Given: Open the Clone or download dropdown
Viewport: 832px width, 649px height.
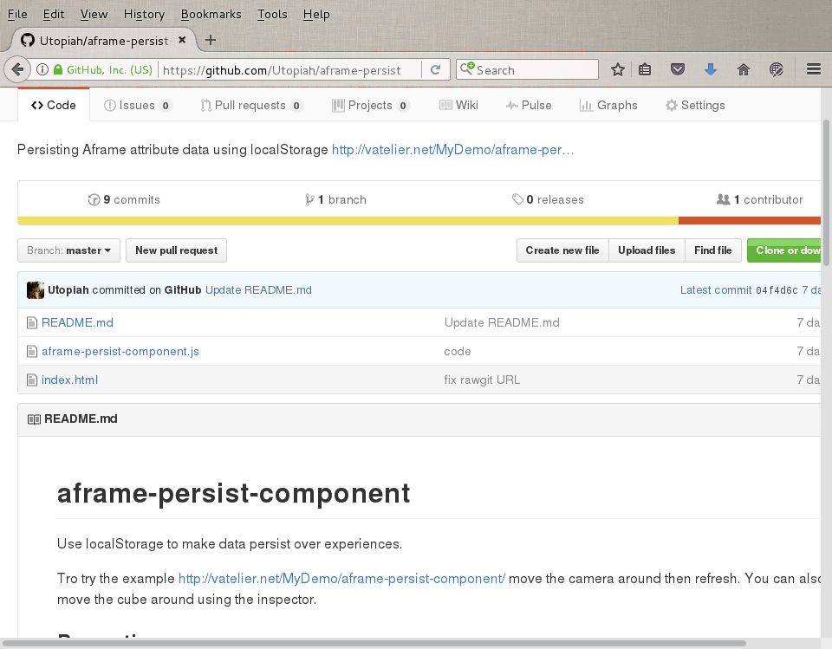Looking at the screenshot, I should click(787, 250).
